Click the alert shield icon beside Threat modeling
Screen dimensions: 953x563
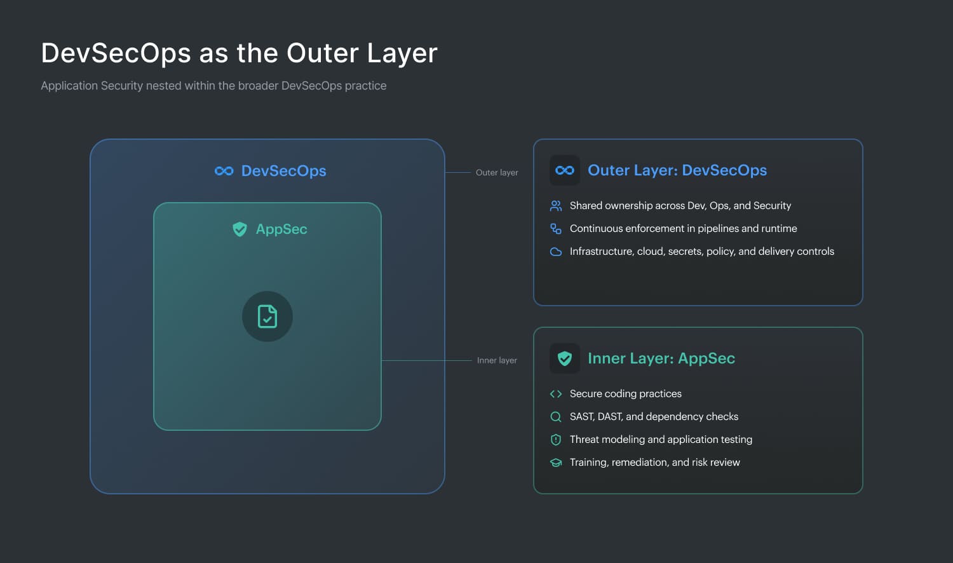556,439
